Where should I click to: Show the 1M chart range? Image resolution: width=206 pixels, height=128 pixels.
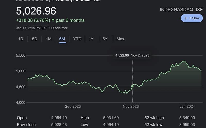click(x=49, y=39)
